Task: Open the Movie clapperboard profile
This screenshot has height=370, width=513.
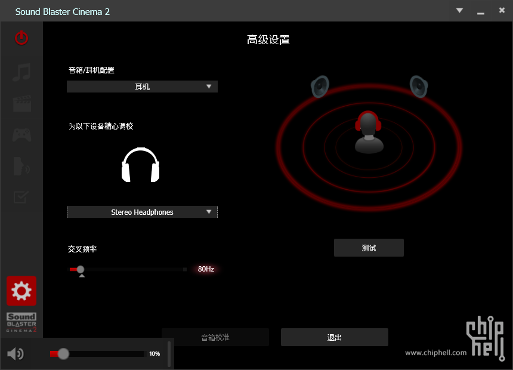Action: pos(22,103)
